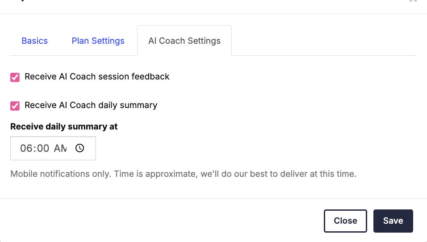427x242 pixels.
Task: Select the AI Coach Settings tab
Action: [x=184, y=41]
